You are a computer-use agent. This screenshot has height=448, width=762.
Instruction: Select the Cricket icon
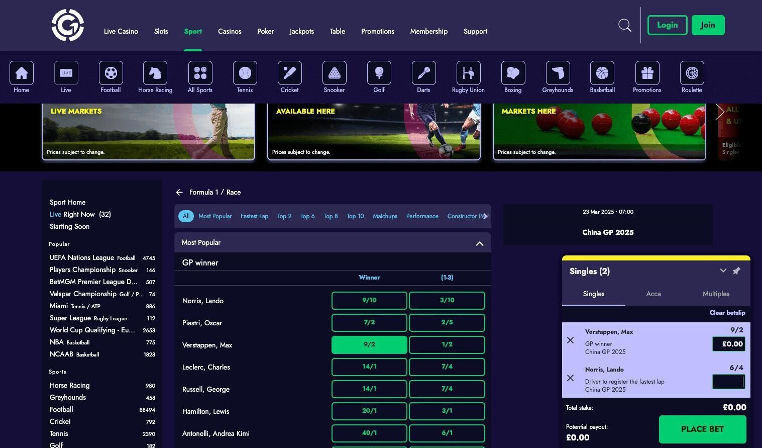(290, 73)
